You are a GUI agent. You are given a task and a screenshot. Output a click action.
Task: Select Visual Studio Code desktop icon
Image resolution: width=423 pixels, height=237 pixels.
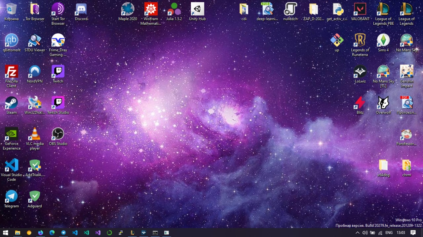tap(12, 170)
